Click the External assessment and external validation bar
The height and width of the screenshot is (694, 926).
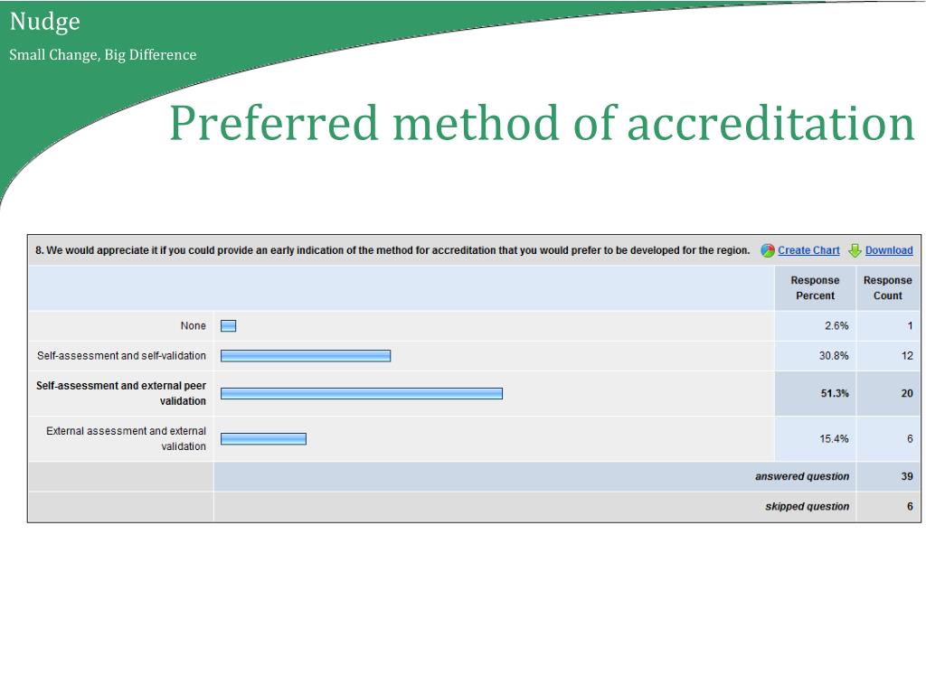pos(263,439)
